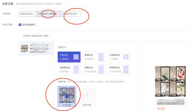
Task: Open help icon beside 添加主图视频
Action: pos(36,25)
